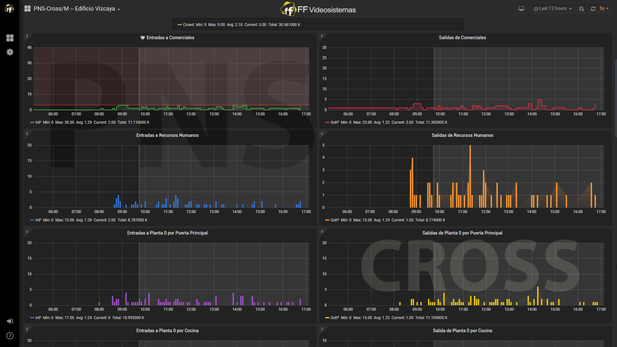Expand the 5s refresh interval dropdown
The height and width of the screenshot is (347, 617).
tap(604, 9)
